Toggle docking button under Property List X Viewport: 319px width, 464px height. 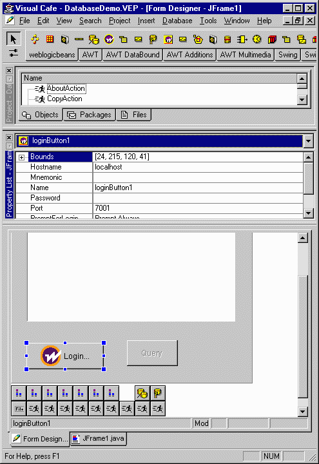tap(9, 146)
